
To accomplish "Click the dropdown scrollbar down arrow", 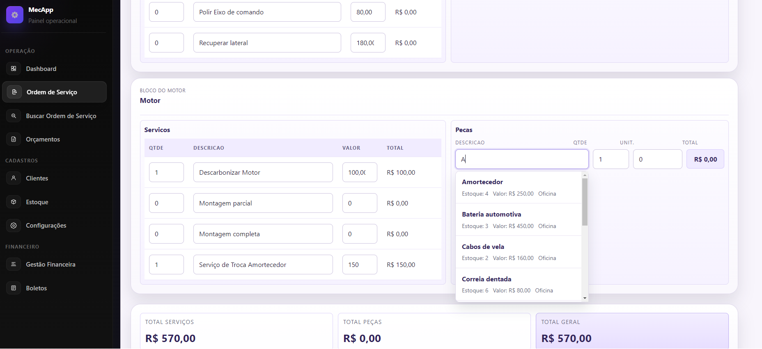I will tap(585, 298).
